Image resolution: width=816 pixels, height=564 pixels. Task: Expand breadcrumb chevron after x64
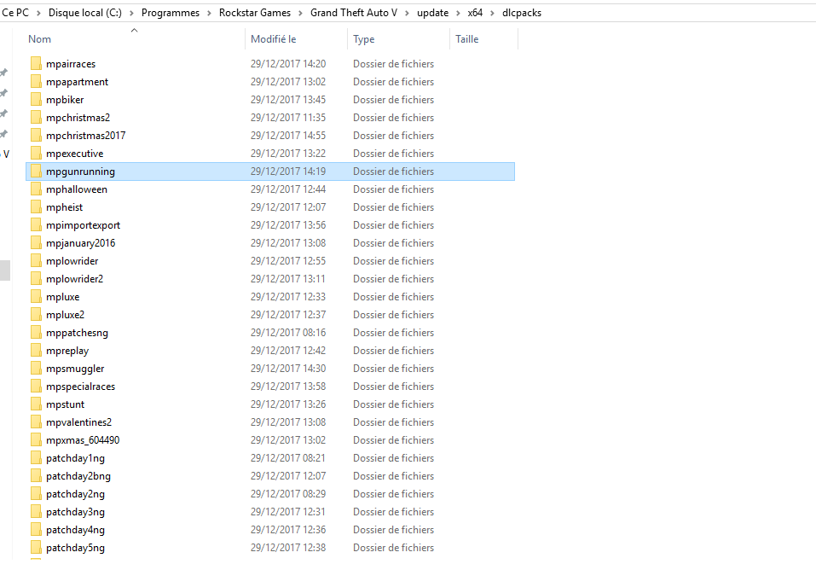[492, 13]
